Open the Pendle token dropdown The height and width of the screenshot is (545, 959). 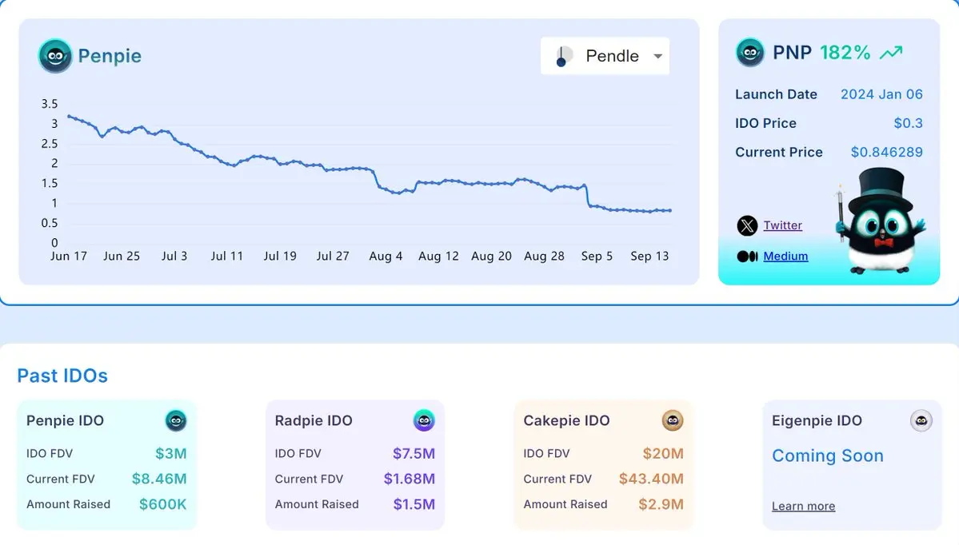(x=604, y=56)
